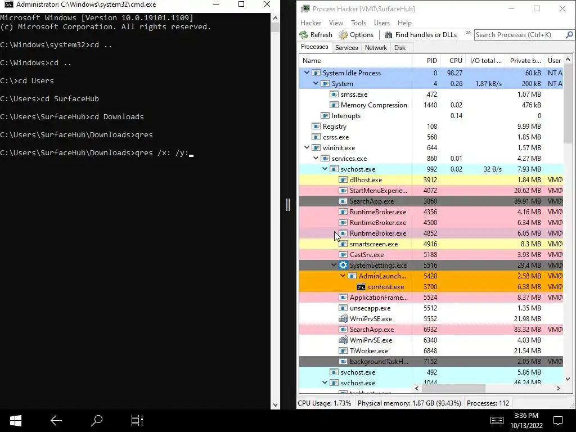Sort by the I/O total column header
576x432 pixels.
[x=485, y=61]
